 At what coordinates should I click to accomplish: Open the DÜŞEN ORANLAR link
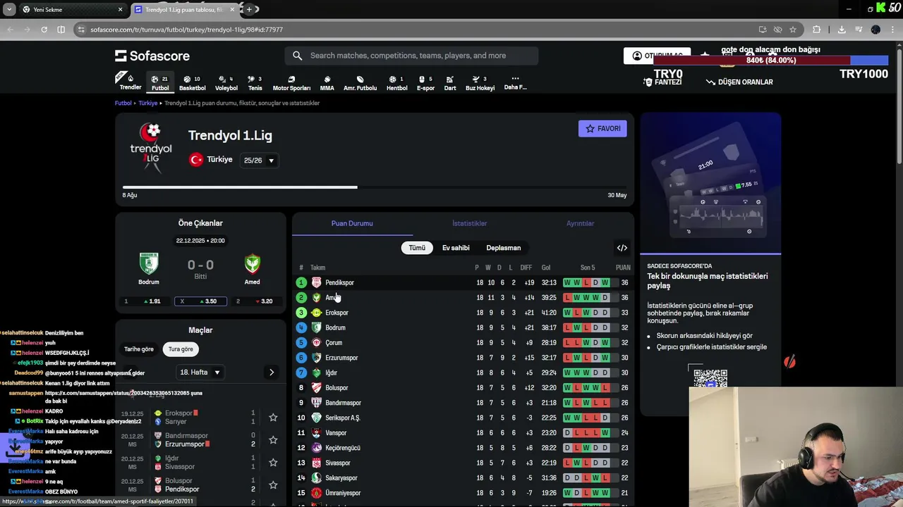point(739,82)
